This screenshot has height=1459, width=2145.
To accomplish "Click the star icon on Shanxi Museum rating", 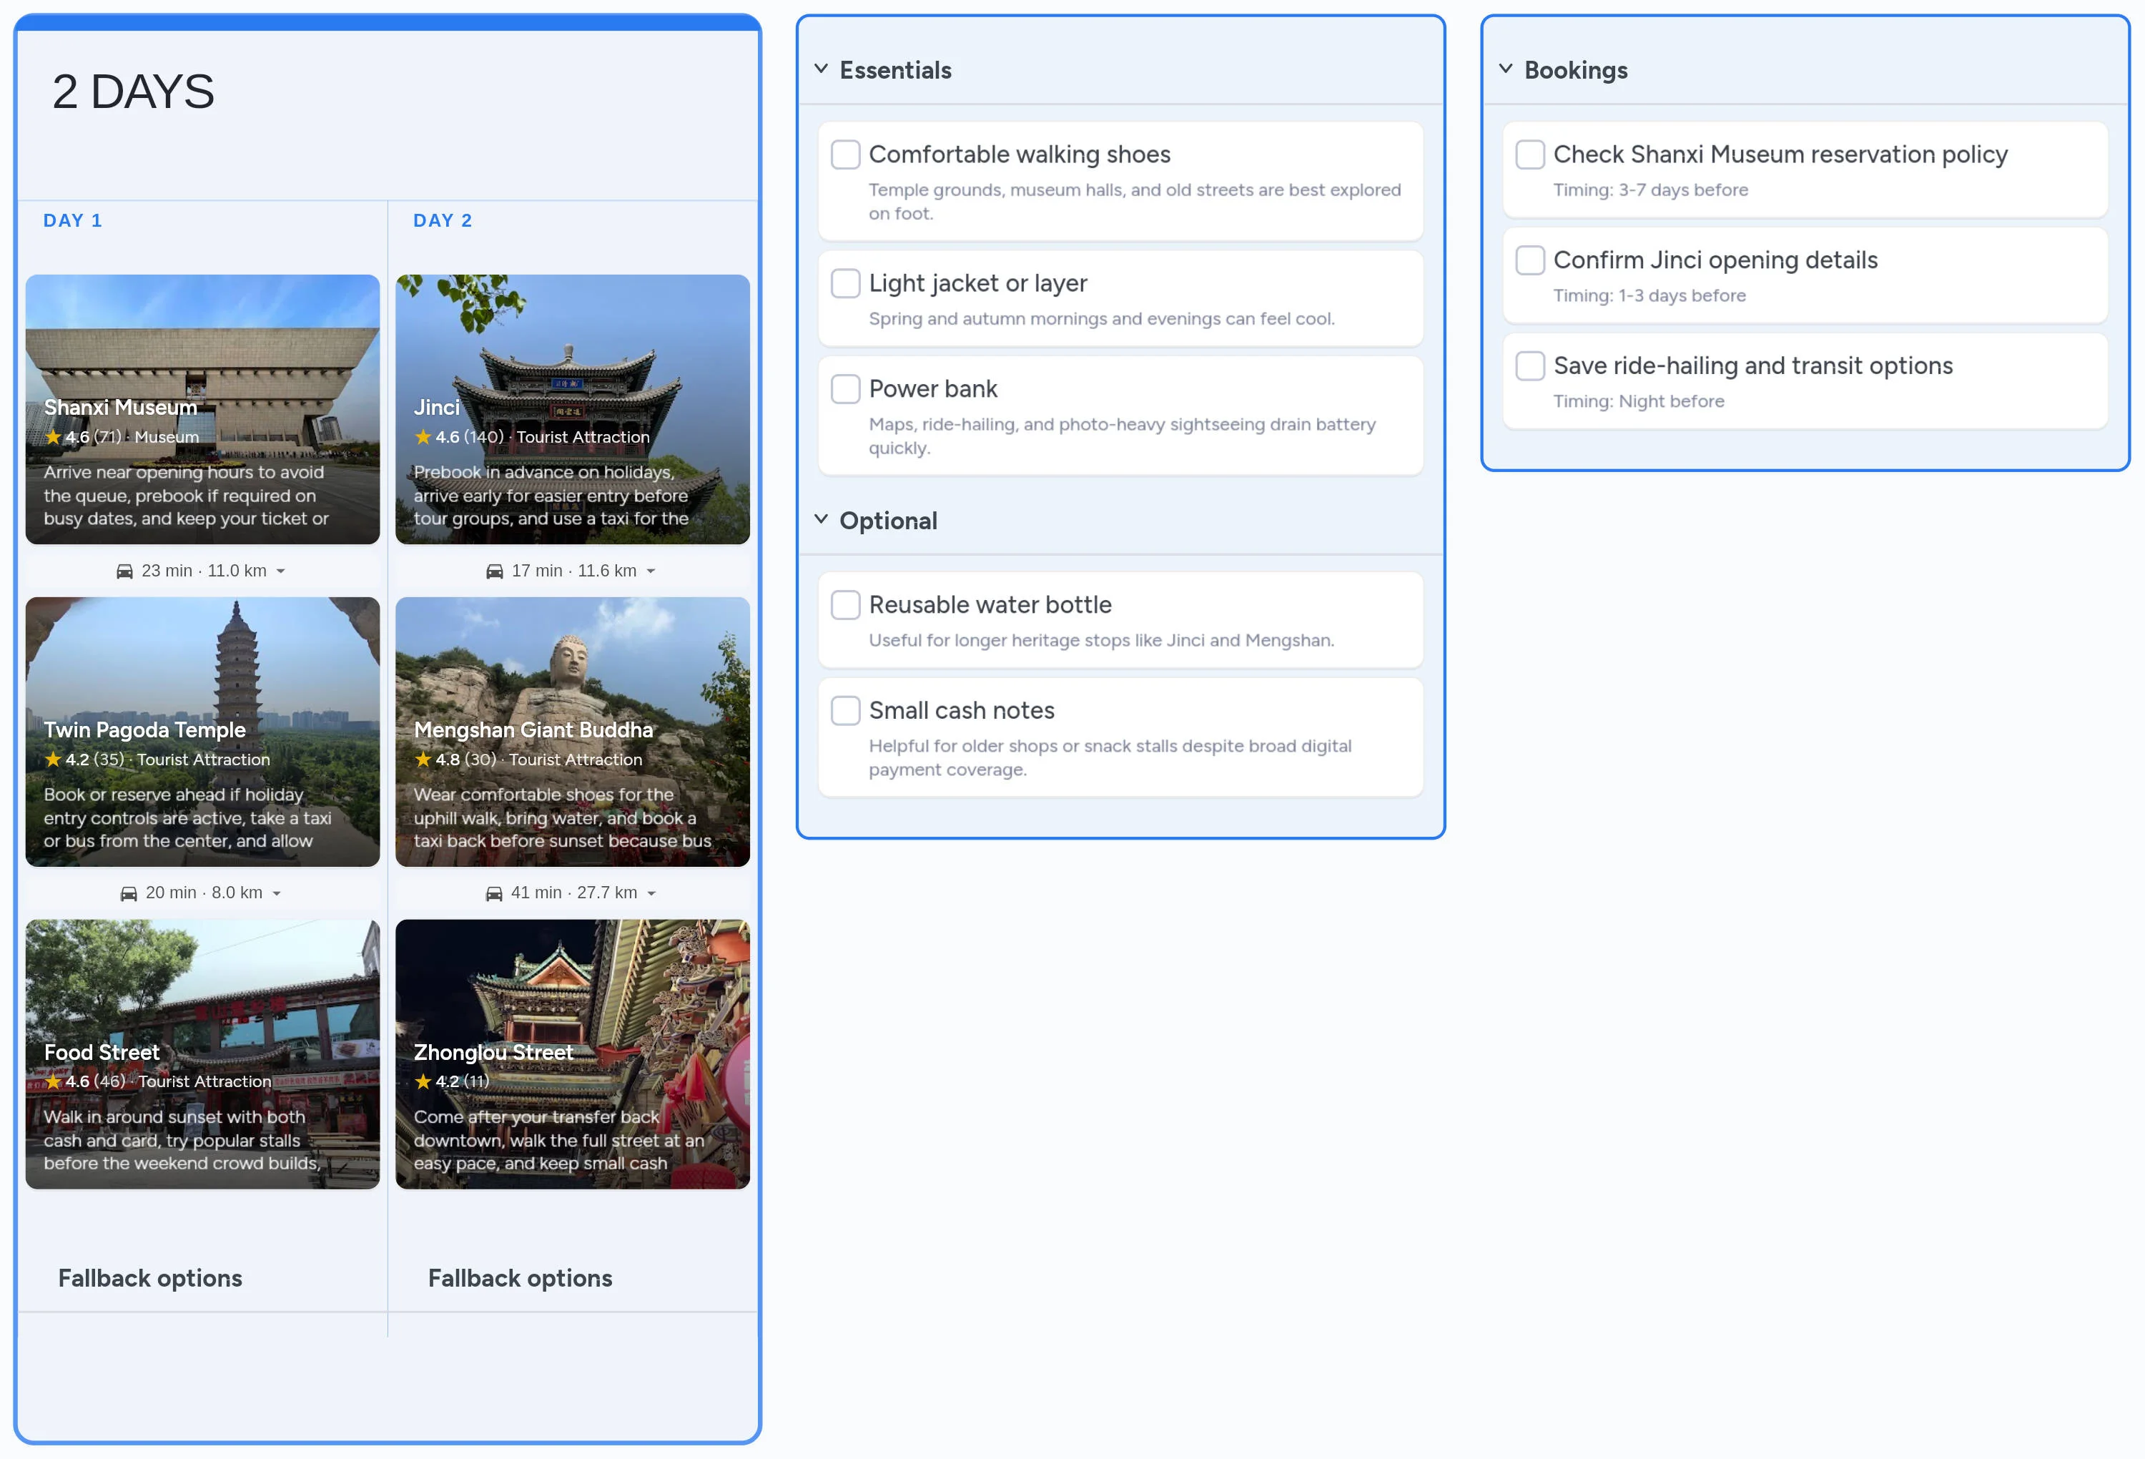I will (x=53, y=438).
